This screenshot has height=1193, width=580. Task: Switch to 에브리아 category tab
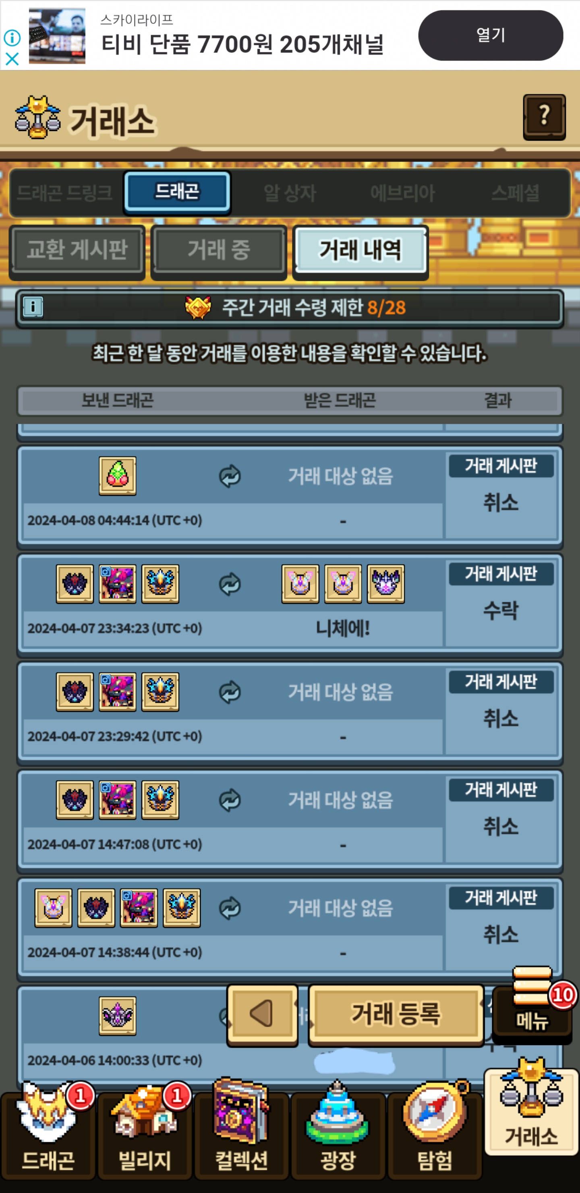(x=402, y=193)
